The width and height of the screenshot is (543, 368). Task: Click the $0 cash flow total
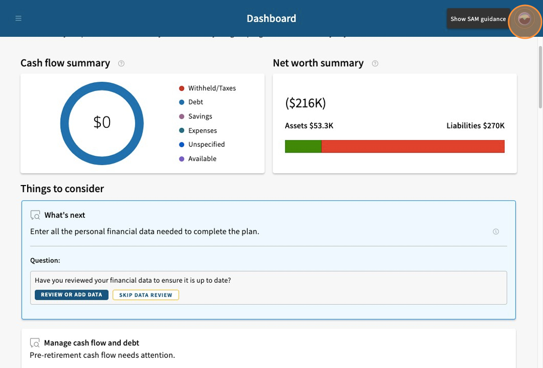click(102, 123)
